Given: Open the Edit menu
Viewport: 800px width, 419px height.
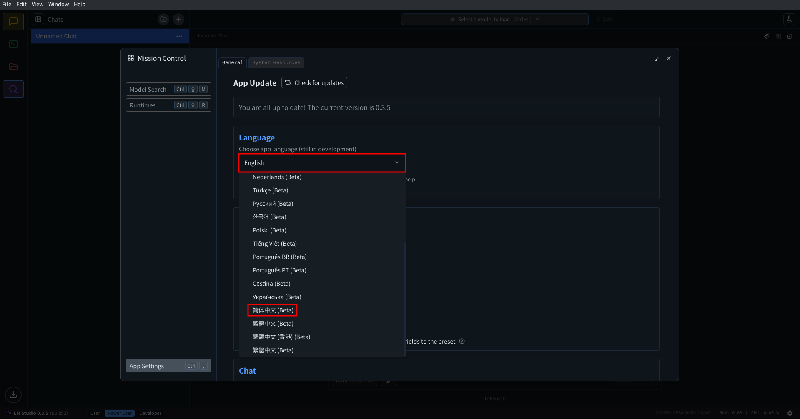Looking at the screenshot, I should click(x=21, y=4).
